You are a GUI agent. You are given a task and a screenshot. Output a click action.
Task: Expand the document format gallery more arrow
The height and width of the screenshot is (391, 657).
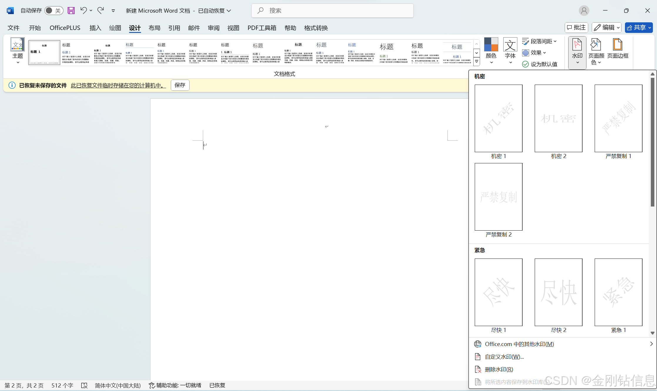pos(477,62)
